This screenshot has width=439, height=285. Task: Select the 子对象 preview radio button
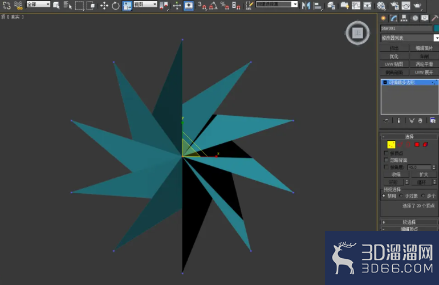coord(401,196)
